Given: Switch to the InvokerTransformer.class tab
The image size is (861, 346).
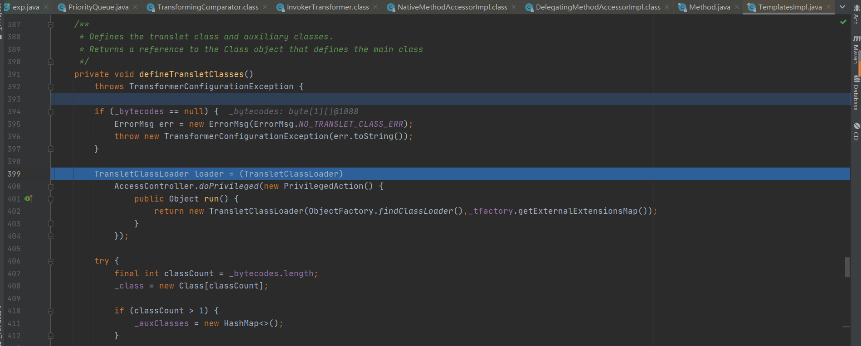Looking at the screenshot, I should 328,7.
